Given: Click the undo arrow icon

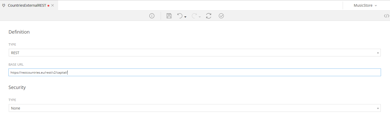Looking at the screenshot, I should pyautogui.click(x=180, y=16).
